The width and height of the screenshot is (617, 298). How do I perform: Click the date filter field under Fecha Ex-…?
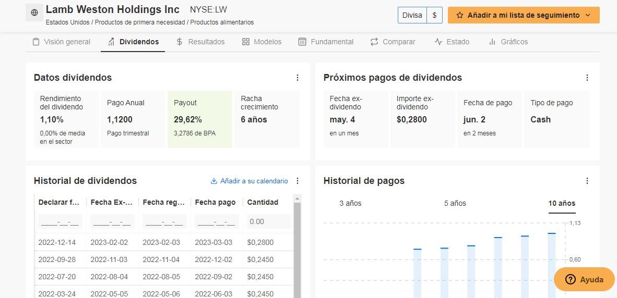pyautogui.click(x=113, y=221)
